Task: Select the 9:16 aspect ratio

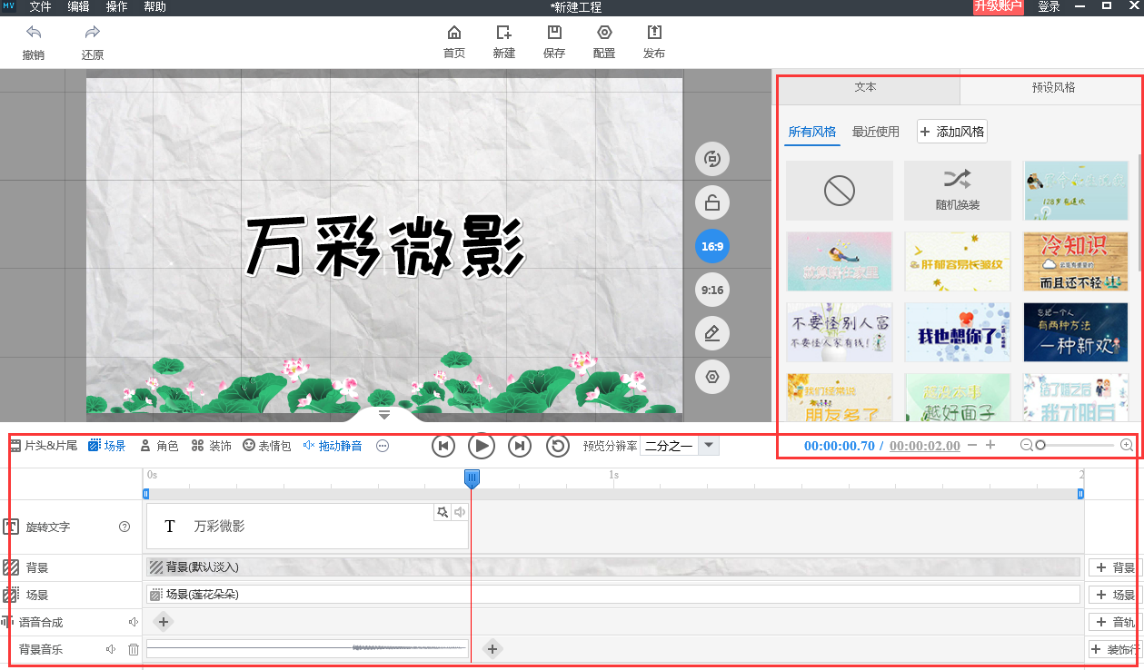Action: [x=712, y=290]
